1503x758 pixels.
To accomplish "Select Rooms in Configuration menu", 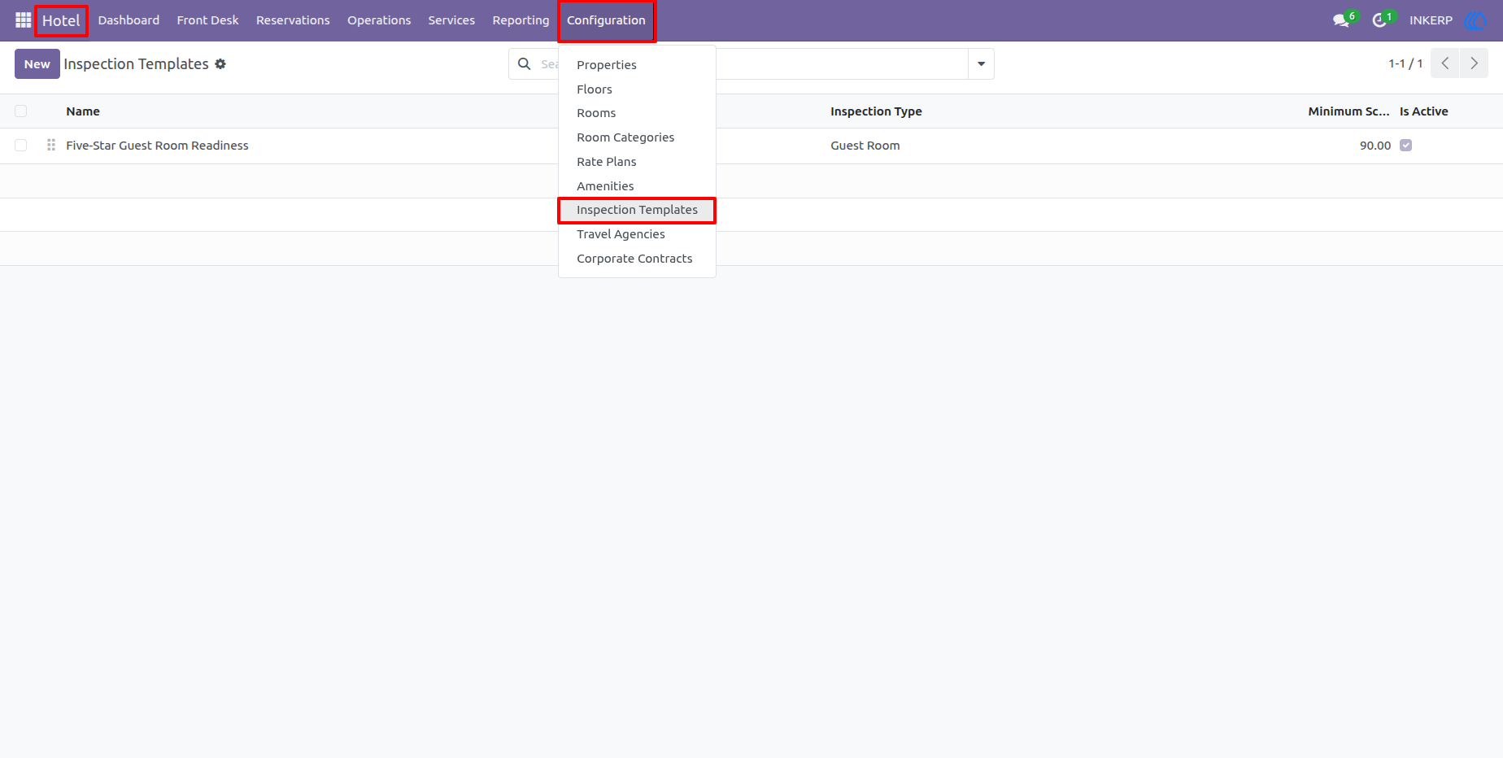I will (x=637, y=113).
